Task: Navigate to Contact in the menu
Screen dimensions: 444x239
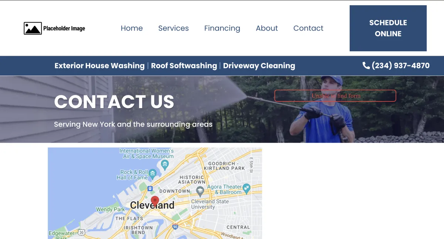Action: [x=308, y=28]
